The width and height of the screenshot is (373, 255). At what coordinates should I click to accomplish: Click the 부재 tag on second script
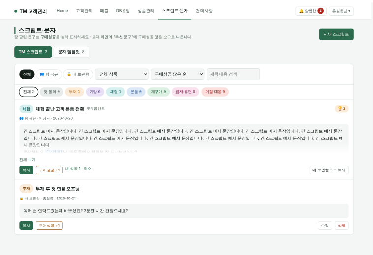pos(26,189)
